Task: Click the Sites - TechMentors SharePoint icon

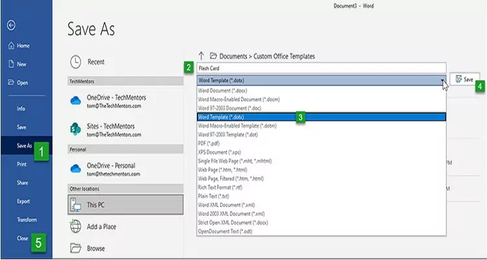Action: tap(75, 129)
